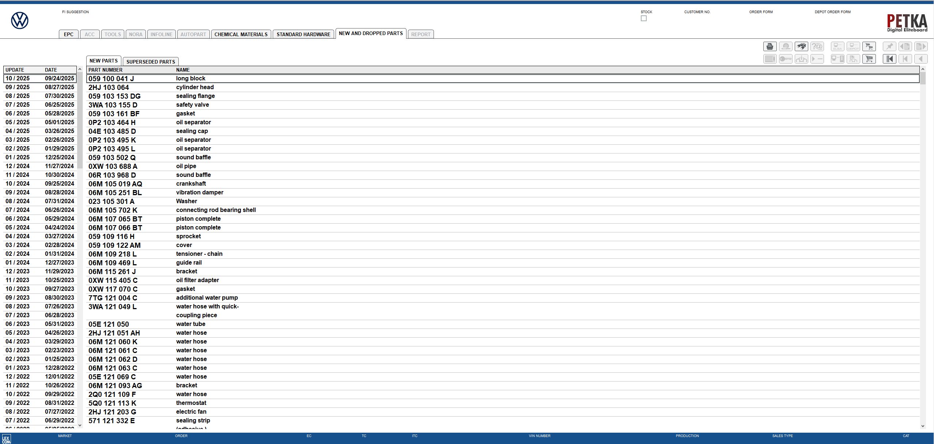Click the arrow and dash icon
Screen dimensions: 934x444
[817, 59]
